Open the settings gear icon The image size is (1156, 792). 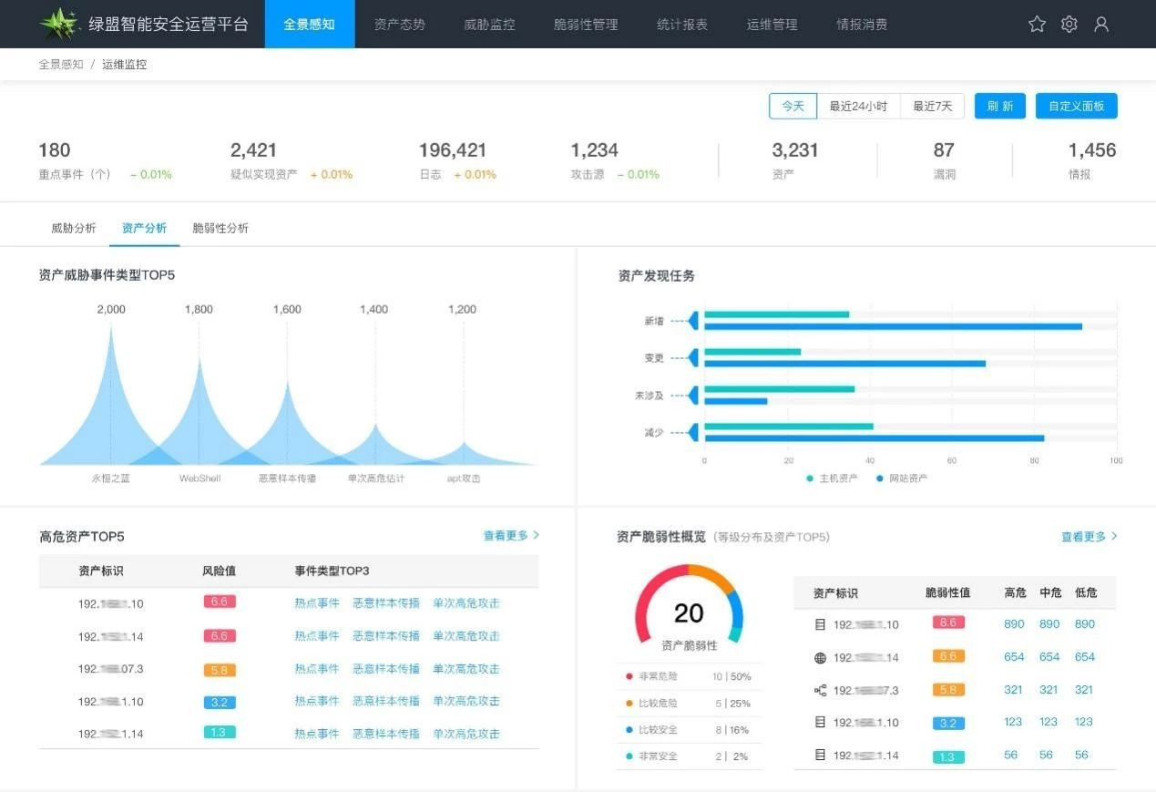coord(1069,25)
